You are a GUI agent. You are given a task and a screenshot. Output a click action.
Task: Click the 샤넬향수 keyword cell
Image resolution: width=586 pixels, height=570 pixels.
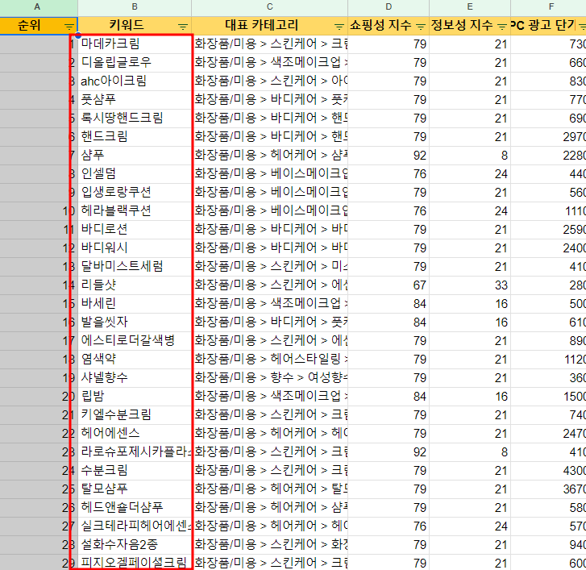point(135,378)
